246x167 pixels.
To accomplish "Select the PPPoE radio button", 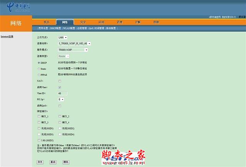I will [39, 75].
